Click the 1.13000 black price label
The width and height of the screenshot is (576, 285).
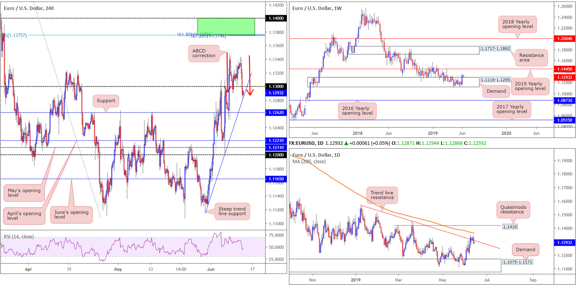(x=276, y=87)
